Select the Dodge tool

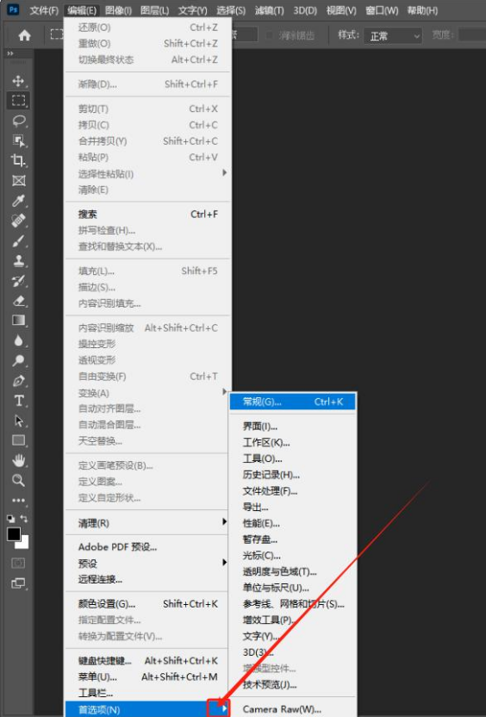pos(18,361)
